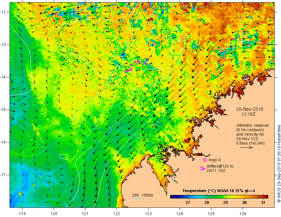
Task: Click the '(0.1m contours)' legend line
Action: pyautogui.click(x=250, y=130)
